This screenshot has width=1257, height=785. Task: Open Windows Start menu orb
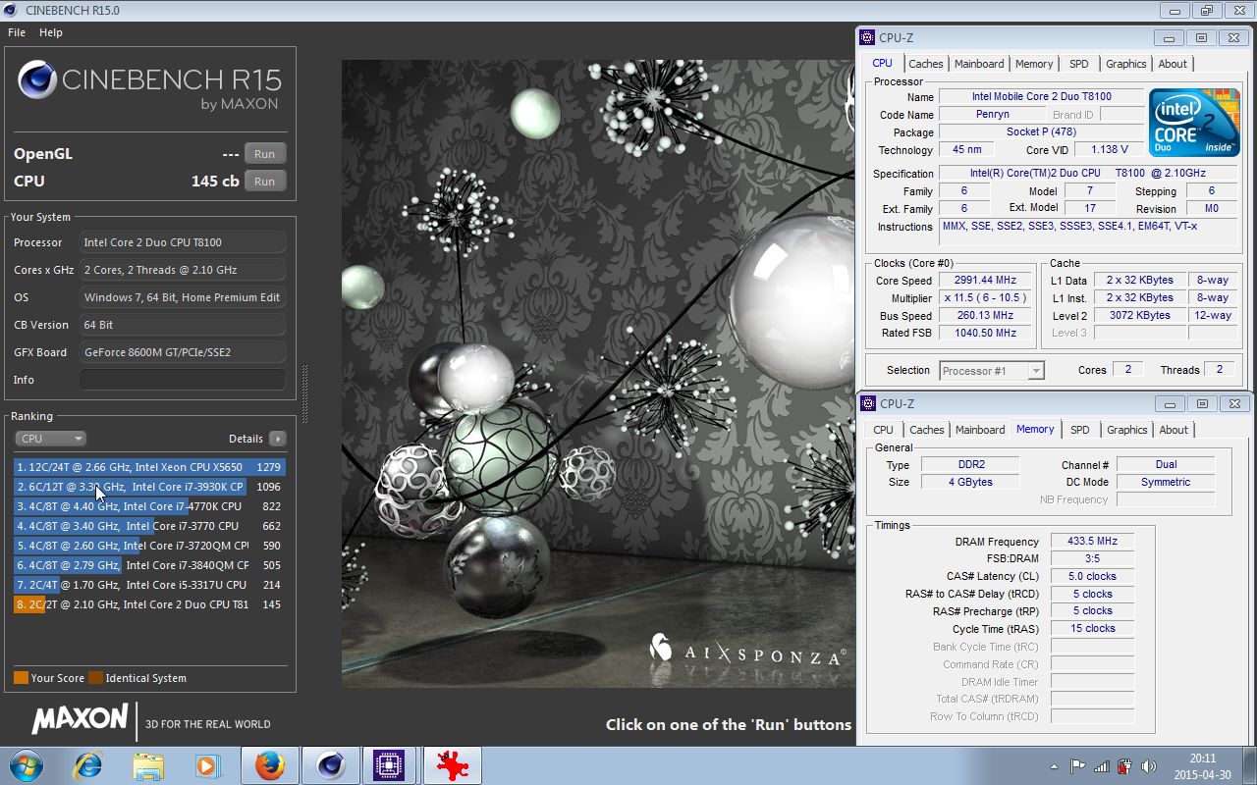25,765
